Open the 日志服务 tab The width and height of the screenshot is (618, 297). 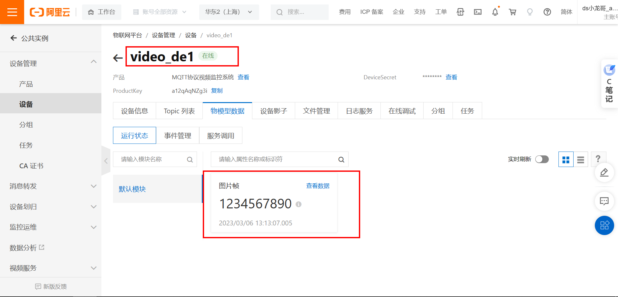(x=359, y=111)
